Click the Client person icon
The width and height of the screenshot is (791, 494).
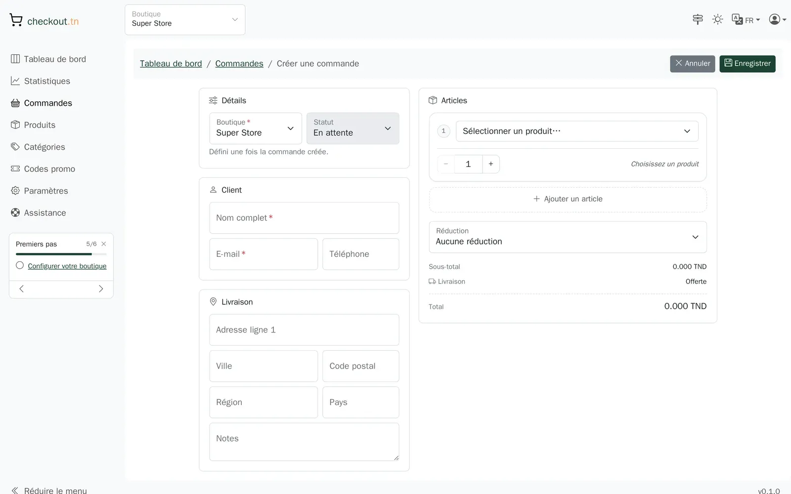(x=213, y=190)
